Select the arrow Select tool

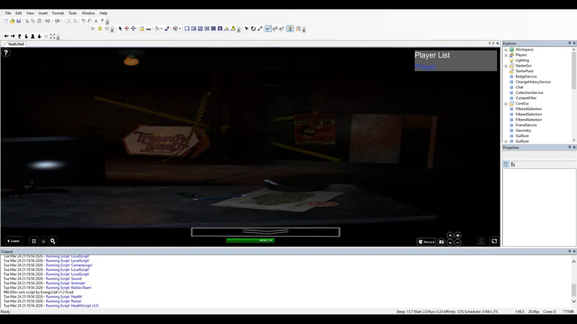tap(120, 29)
